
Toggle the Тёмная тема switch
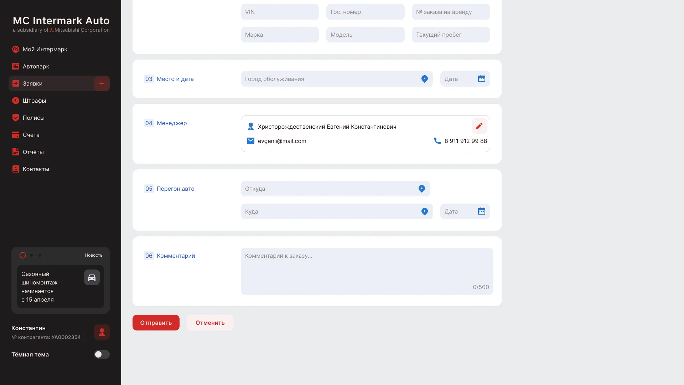pos(102,354)
